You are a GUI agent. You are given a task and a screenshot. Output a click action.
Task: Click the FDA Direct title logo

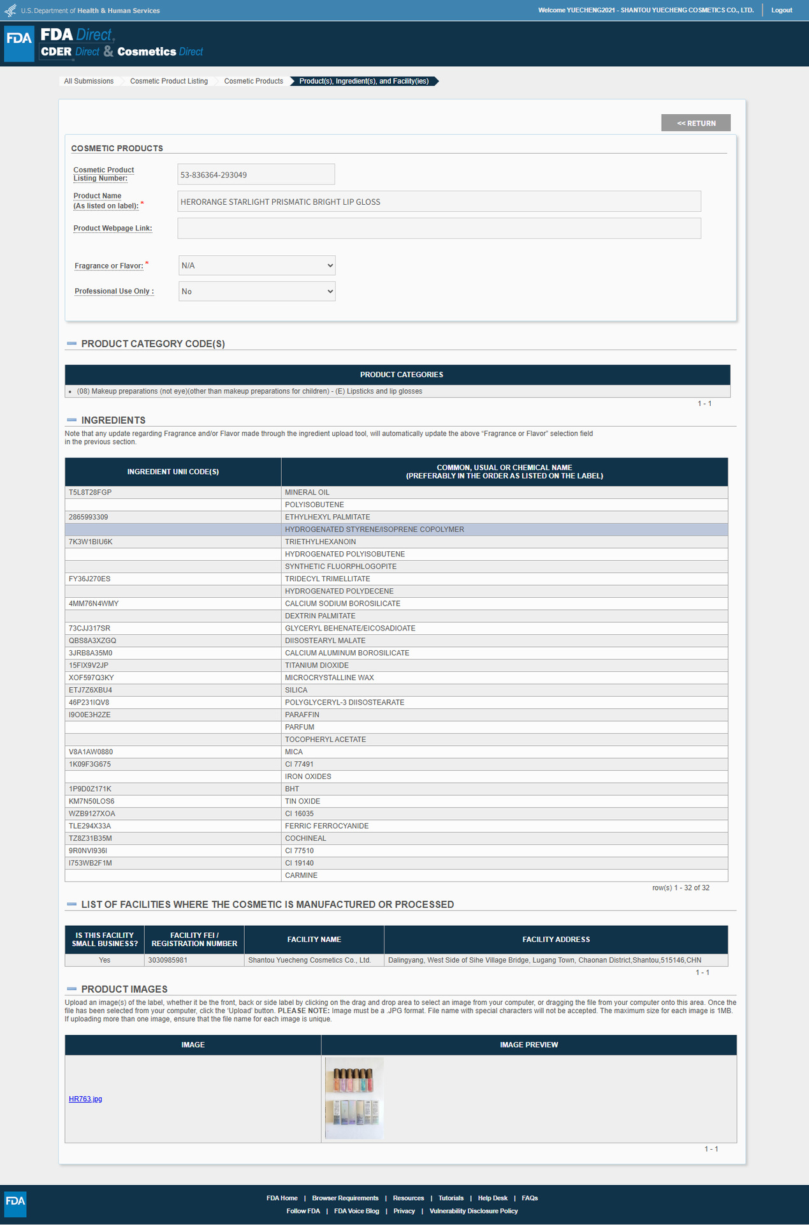pyautogui.click(x=77, y=34)
